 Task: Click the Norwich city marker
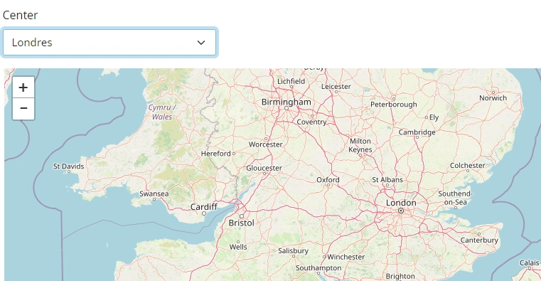pos(493,92)
